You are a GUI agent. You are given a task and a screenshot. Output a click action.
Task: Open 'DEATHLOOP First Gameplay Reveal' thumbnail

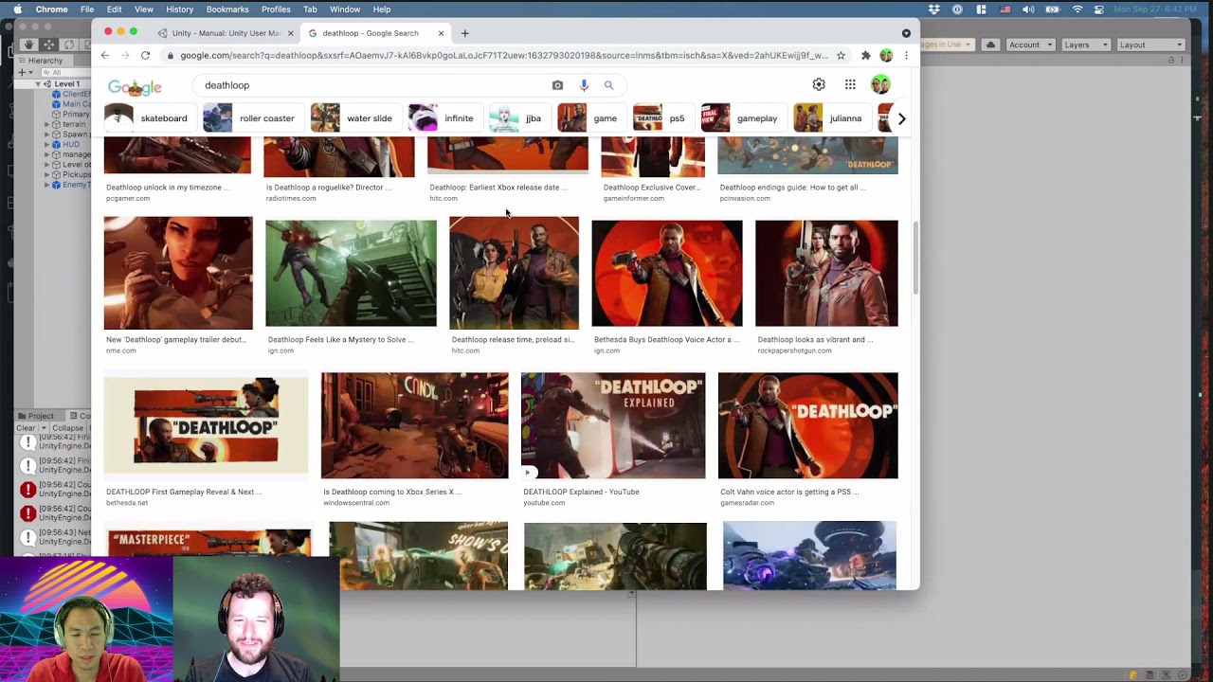click(206, 425)
